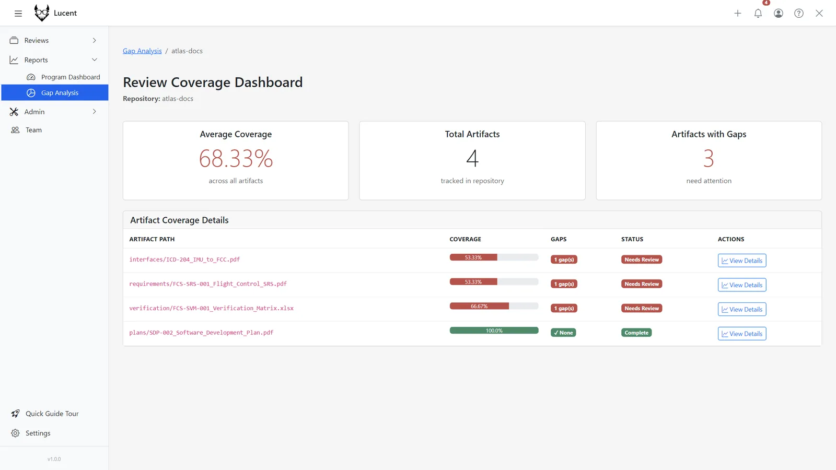Screen dimensions: 836x470
Task: Click the atlas-docs breadcrumb text
Action: (187, 51)
